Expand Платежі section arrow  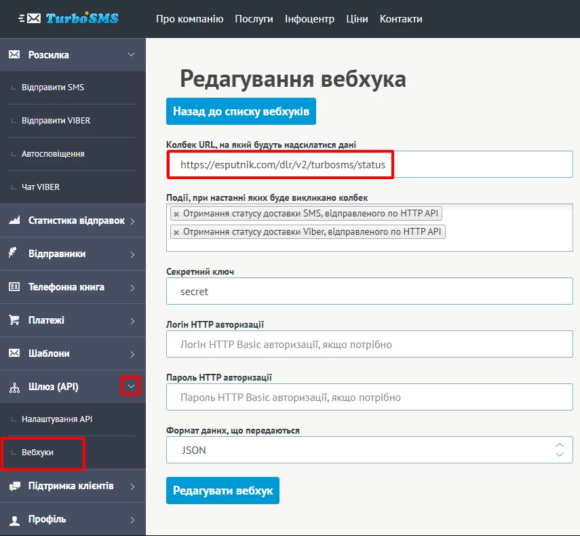(x=132, y=321)
